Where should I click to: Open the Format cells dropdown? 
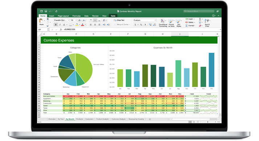190,26
